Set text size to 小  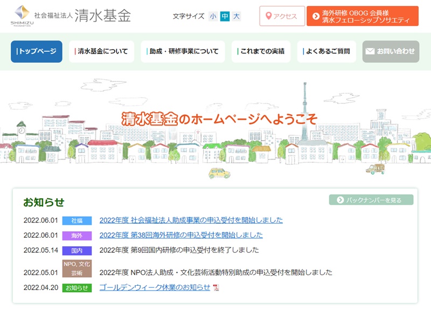click(213, 17)
